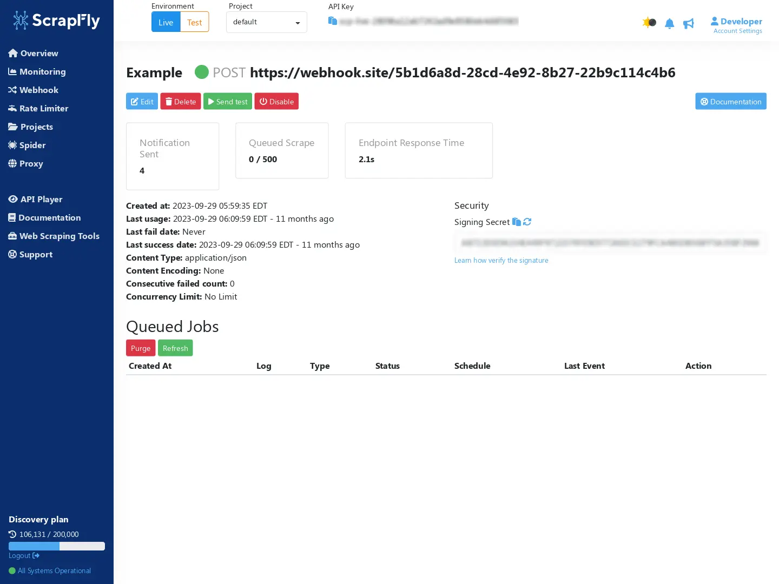Open the announcements megaphone
This screenshot has width=779, height=584.
tap(688, 23)
